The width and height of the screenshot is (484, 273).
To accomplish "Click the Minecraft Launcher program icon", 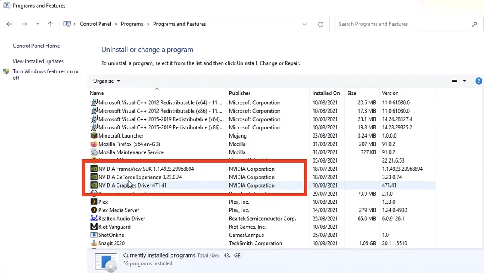I will [x=94, y=136].
